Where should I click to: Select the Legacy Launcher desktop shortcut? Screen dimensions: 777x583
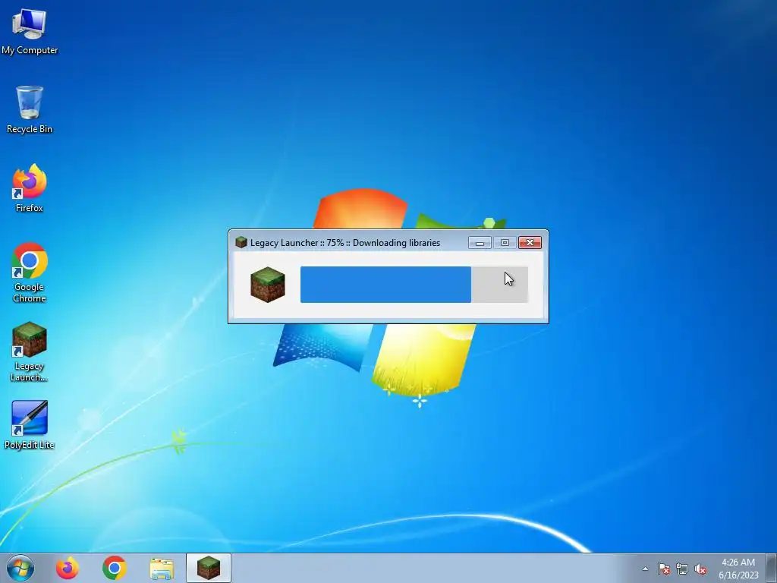point(30,352)
